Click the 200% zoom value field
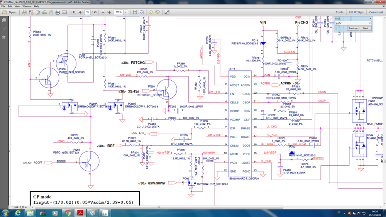 (x=119, y=12)
